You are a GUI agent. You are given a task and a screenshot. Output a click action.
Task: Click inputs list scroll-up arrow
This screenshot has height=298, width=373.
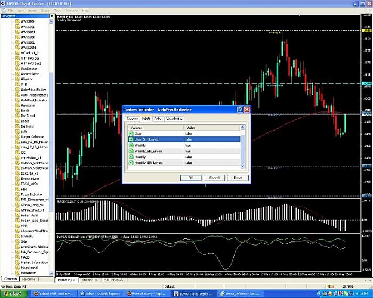243,128
